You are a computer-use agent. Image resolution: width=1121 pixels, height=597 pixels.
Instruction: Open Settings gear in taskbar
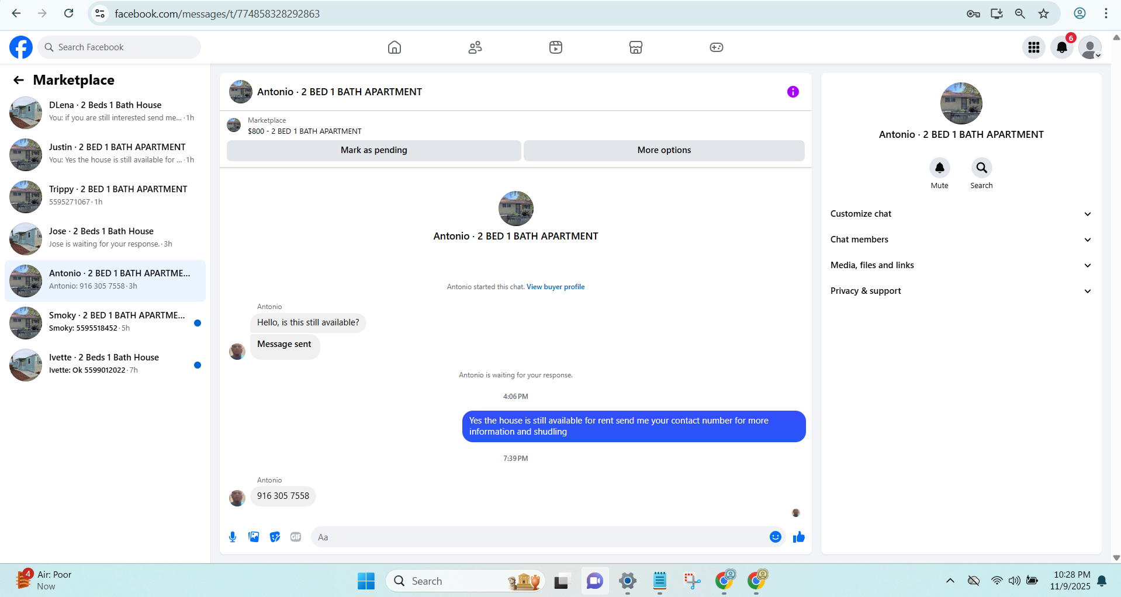[628, 581]
